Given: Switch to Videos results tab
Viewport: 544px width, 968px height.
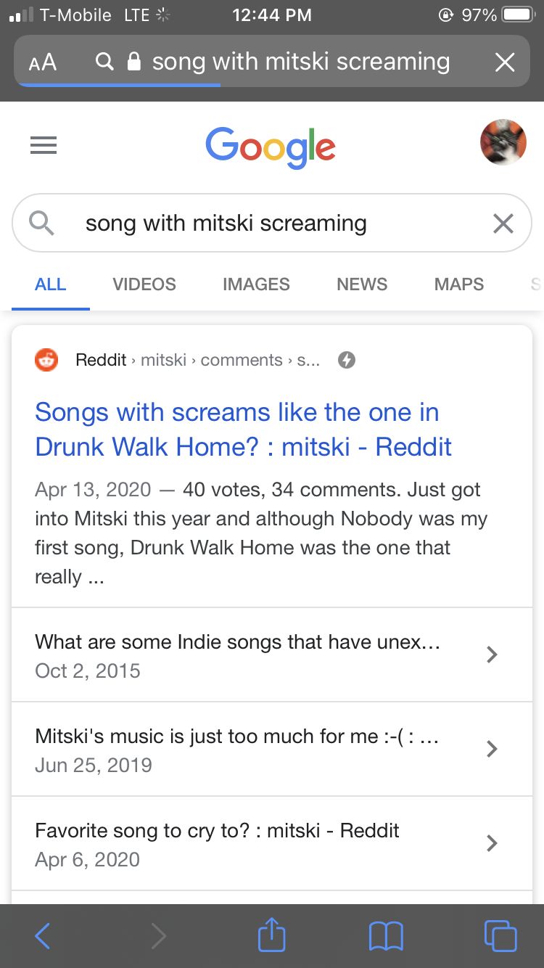Looking at the screenshot, I should 144,284.
